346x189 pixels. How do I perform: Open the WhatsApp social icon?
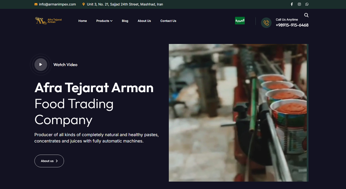pyautogui.click(x=307, y=4)
